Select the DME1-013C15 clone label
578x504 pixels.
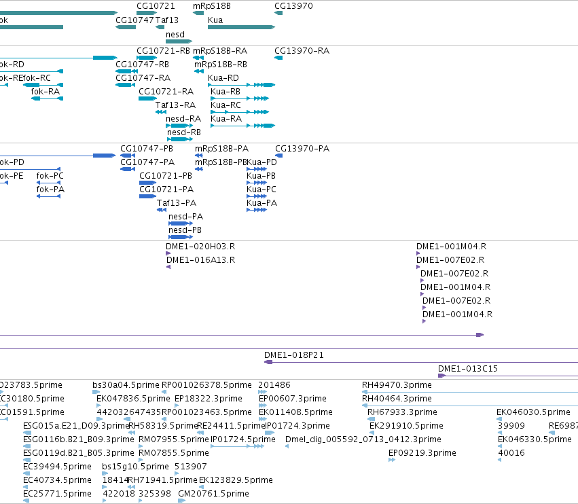click(468, 369)
